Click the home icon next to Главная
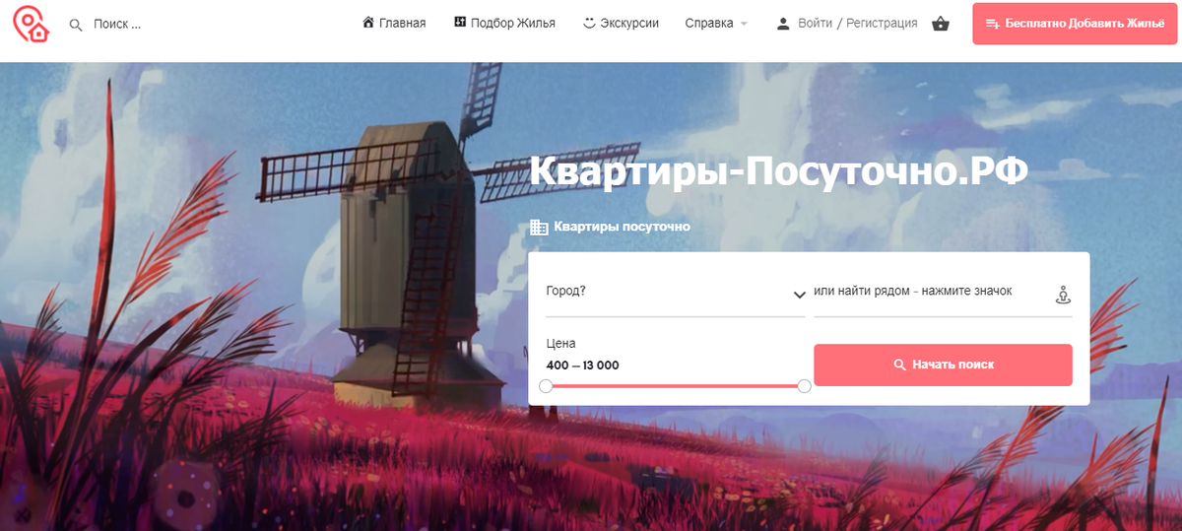Viewport: 1182px width, 531px height. click(368, 23)
